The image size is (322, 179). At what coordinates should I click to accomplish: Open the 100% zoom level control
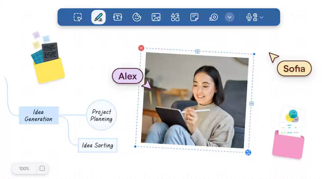(24, 168)
